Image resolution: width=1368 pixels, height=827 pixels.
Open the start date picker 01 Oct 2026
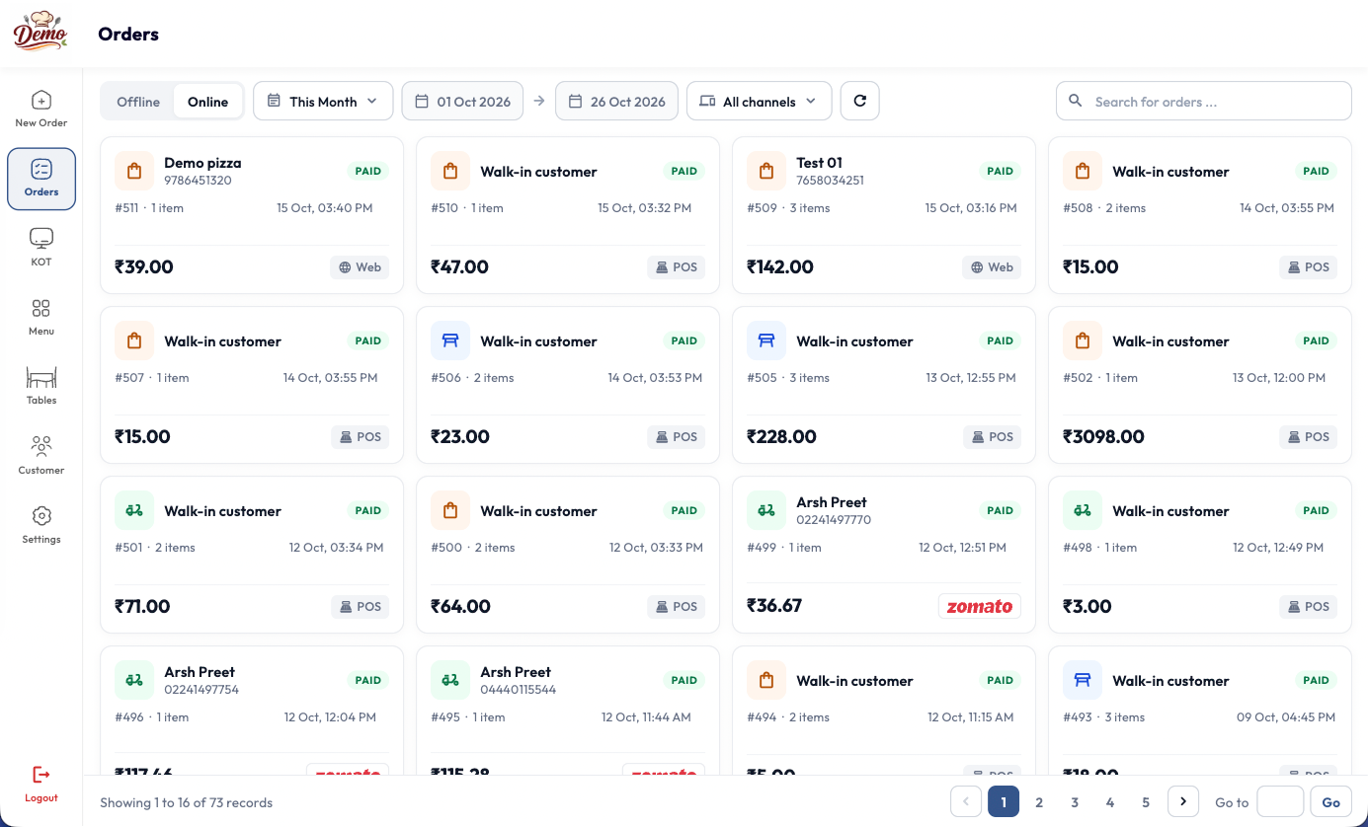point(462,101)
